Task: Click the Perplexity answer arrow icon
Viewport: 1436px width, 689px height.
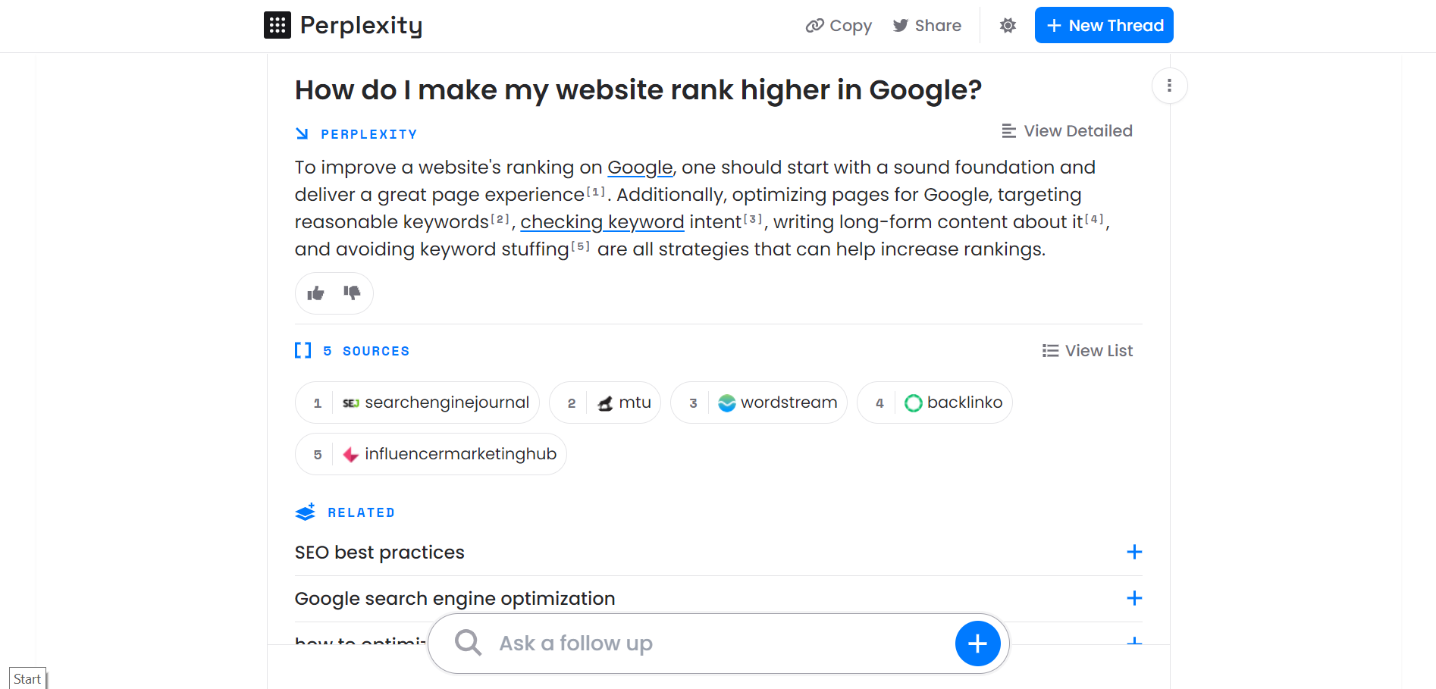Action: 302,133
